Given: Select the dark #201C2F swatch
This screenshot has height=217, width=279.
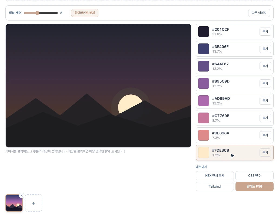Looking at the screenshot, I should (x=204, y=32).
